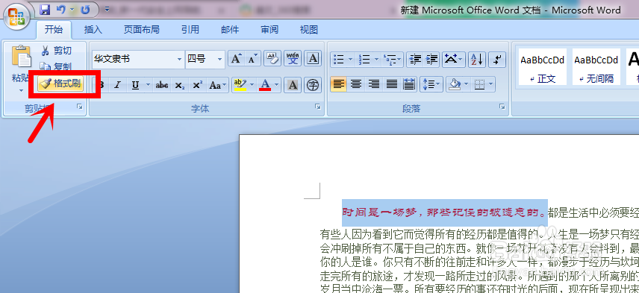This screenshot has height=293, width=639.
Task: Open the 剪贴板 clipboard pane launcher
Action: pyautogui.click(x=79, y=107)
